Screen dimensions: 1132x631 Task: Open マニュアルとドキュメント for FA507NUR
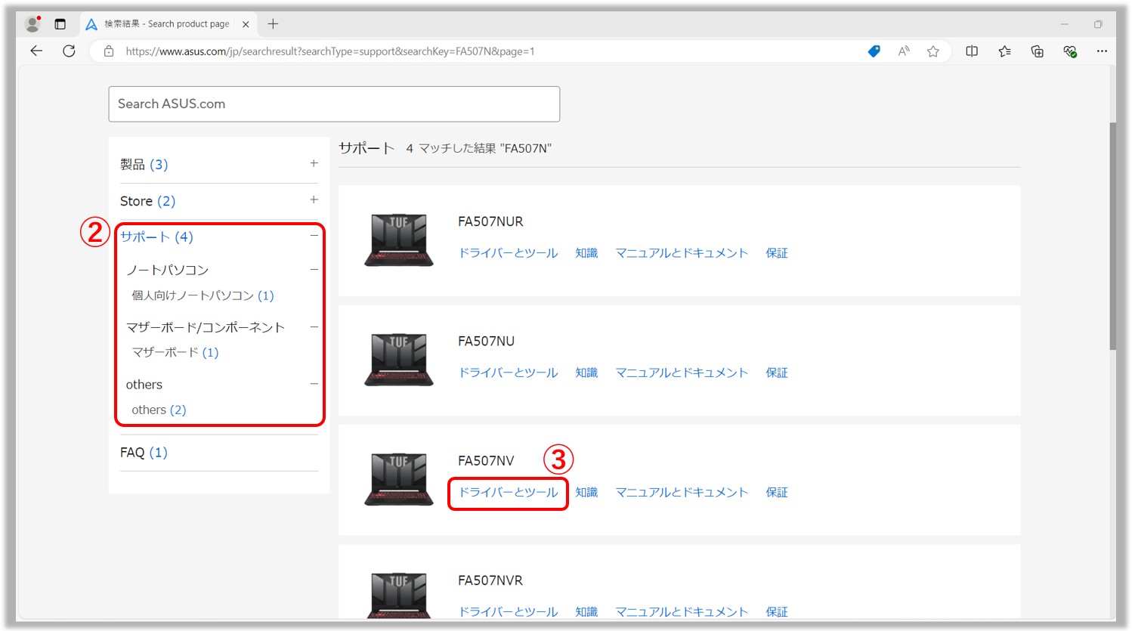[x=682, y=253]
